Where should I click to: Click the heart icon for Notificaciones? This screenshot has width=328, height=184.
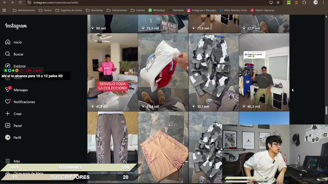click(8, 102)
